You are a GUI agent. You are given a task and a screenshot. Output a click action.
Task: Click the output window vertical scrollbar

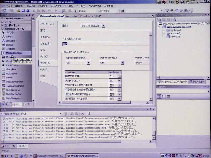pyautogui.click(x=154, y=128)
